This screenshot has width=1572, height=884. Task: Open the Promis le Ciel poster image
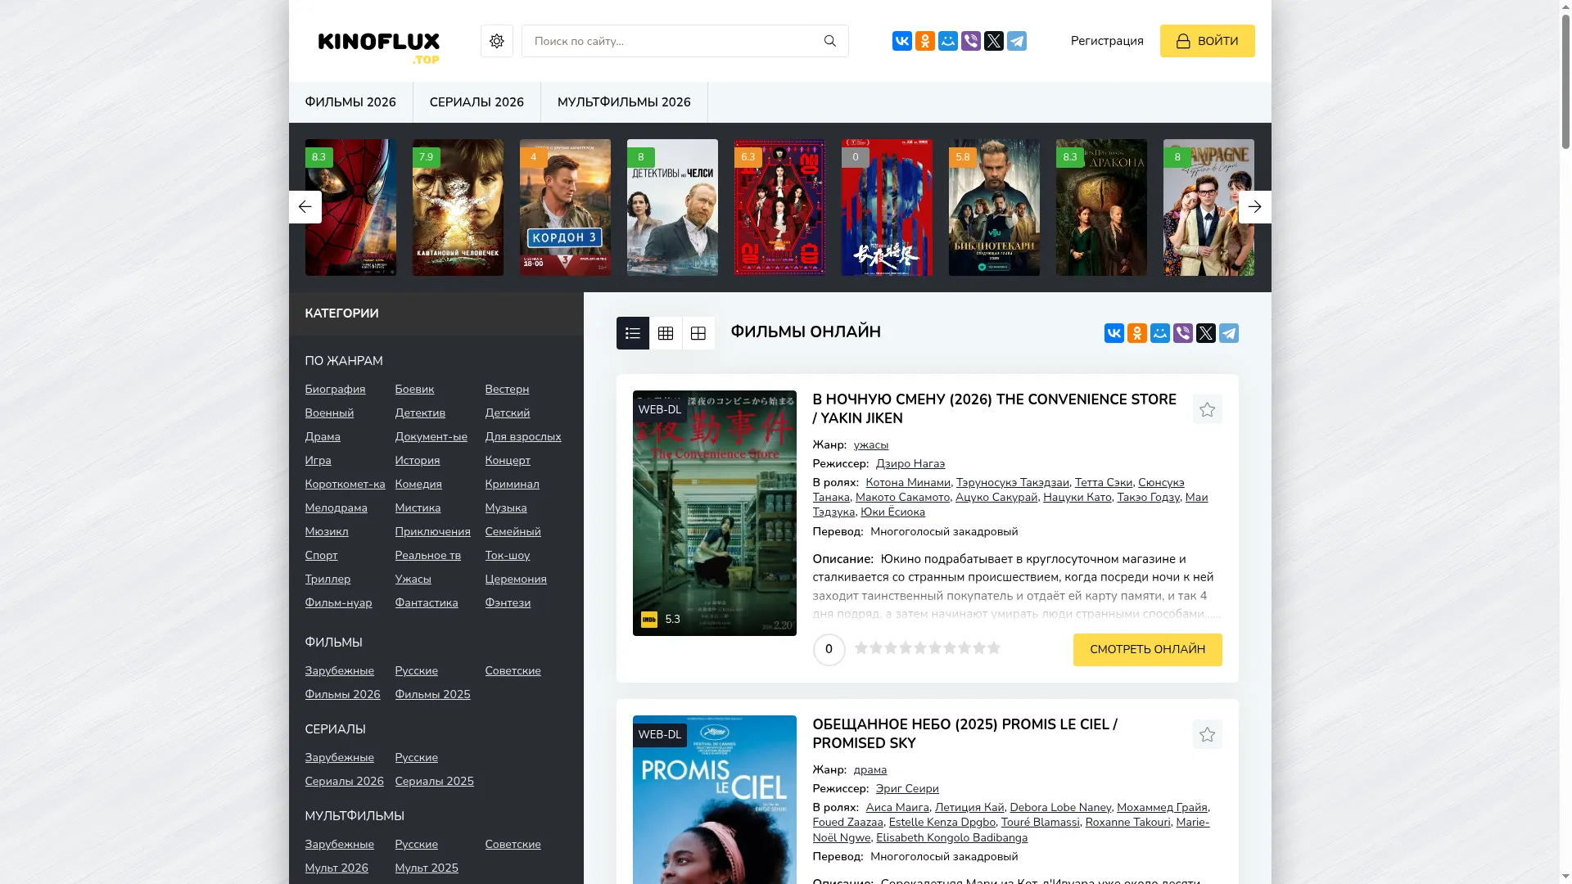(x=715, y=800)
